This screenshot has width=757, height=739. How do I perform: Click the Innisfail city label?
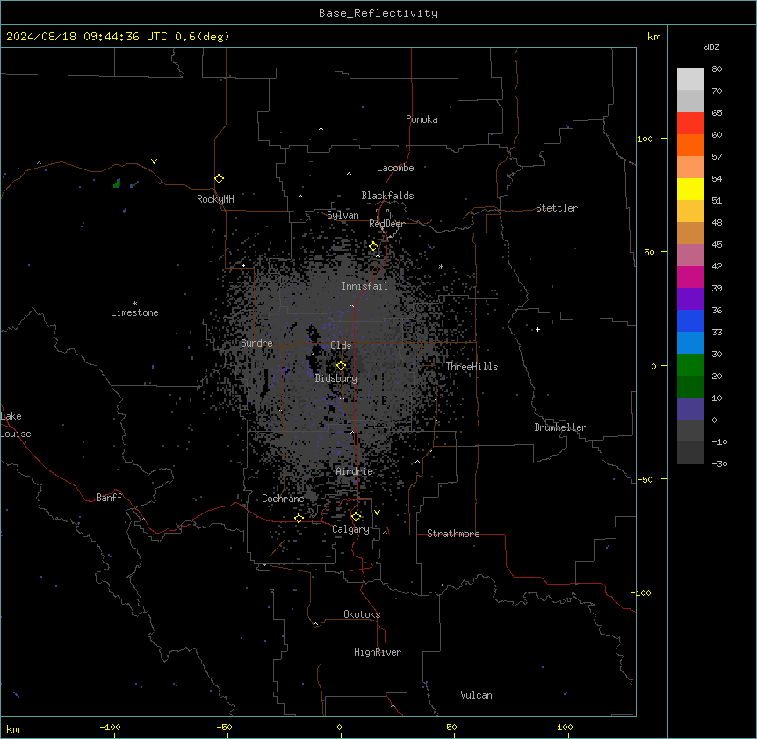click(364, 286)
